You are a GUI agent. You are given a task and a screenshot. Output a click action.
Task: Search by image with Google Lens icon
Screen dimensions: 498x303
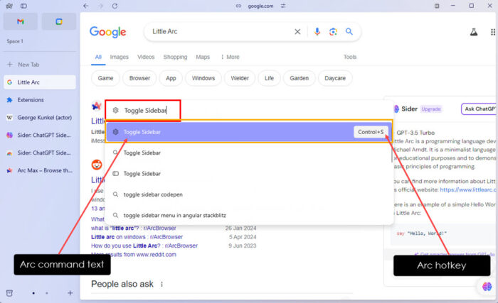tap(333, 32)
